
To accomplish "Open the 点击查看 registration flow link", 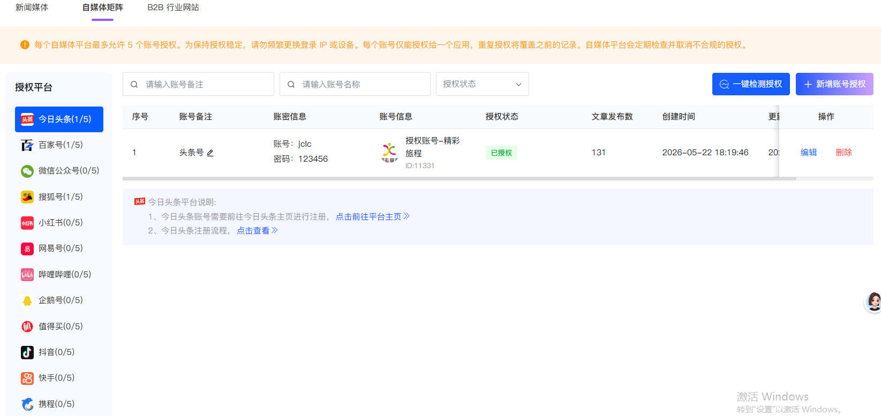I will click(257, 231).
